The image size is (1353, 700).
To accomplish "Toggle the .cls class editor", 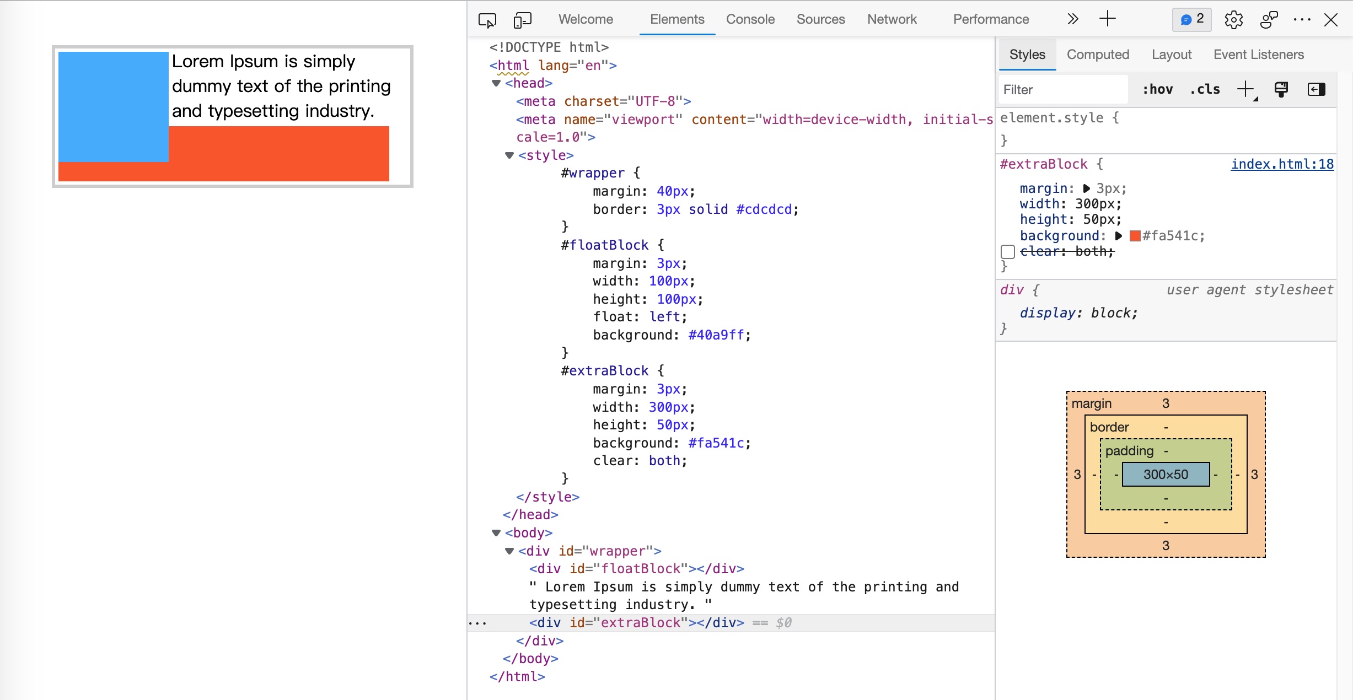I will [x=1205, y=89].
